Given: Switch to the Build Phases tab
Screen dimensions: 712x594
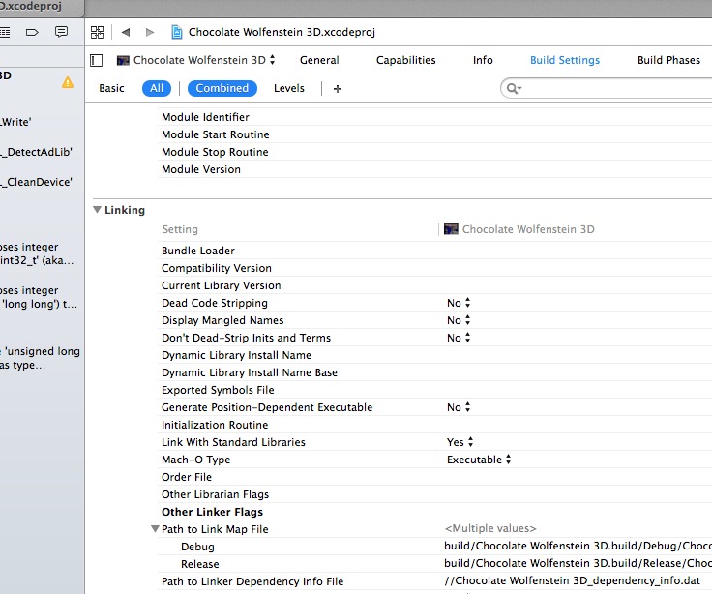Looking at the screenshot, I should pyautogui.click(x=668, y=60).
